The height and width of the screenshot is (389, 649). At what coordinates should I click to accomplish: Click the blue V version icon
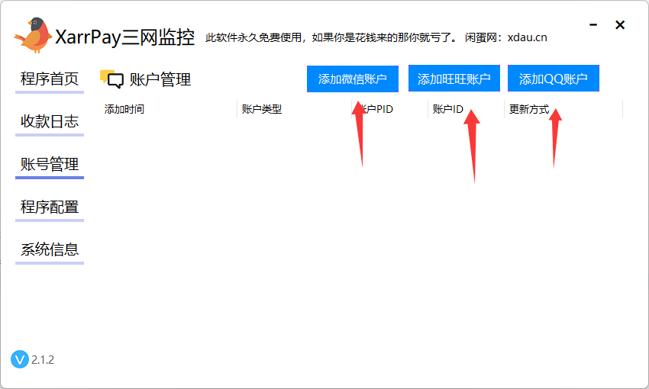tap(20, 359)
